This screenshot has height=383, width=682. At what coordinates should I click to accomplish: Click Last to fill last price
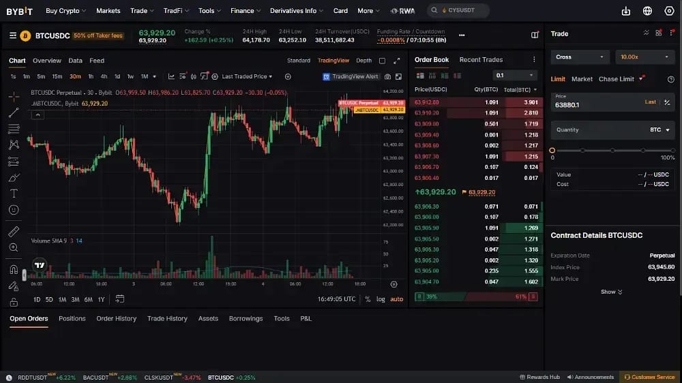click(x=650, y=102)
